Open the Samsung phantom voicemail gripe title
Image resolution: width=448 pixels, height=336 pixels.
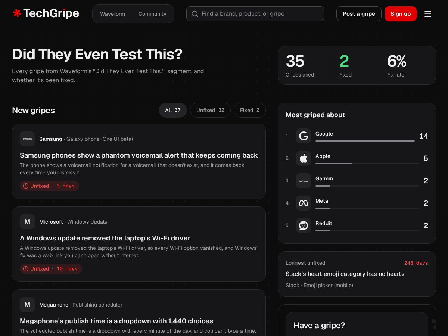139,155
